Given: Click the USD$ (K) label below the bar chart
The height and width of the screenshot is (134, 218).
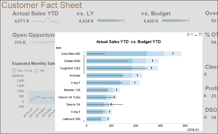Looking at the screenshot, I should 193,130.
